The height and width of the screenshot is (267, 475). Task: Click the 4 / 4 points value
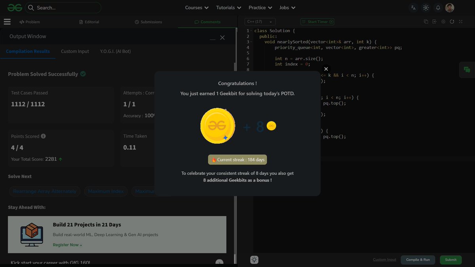click(17, 148)
